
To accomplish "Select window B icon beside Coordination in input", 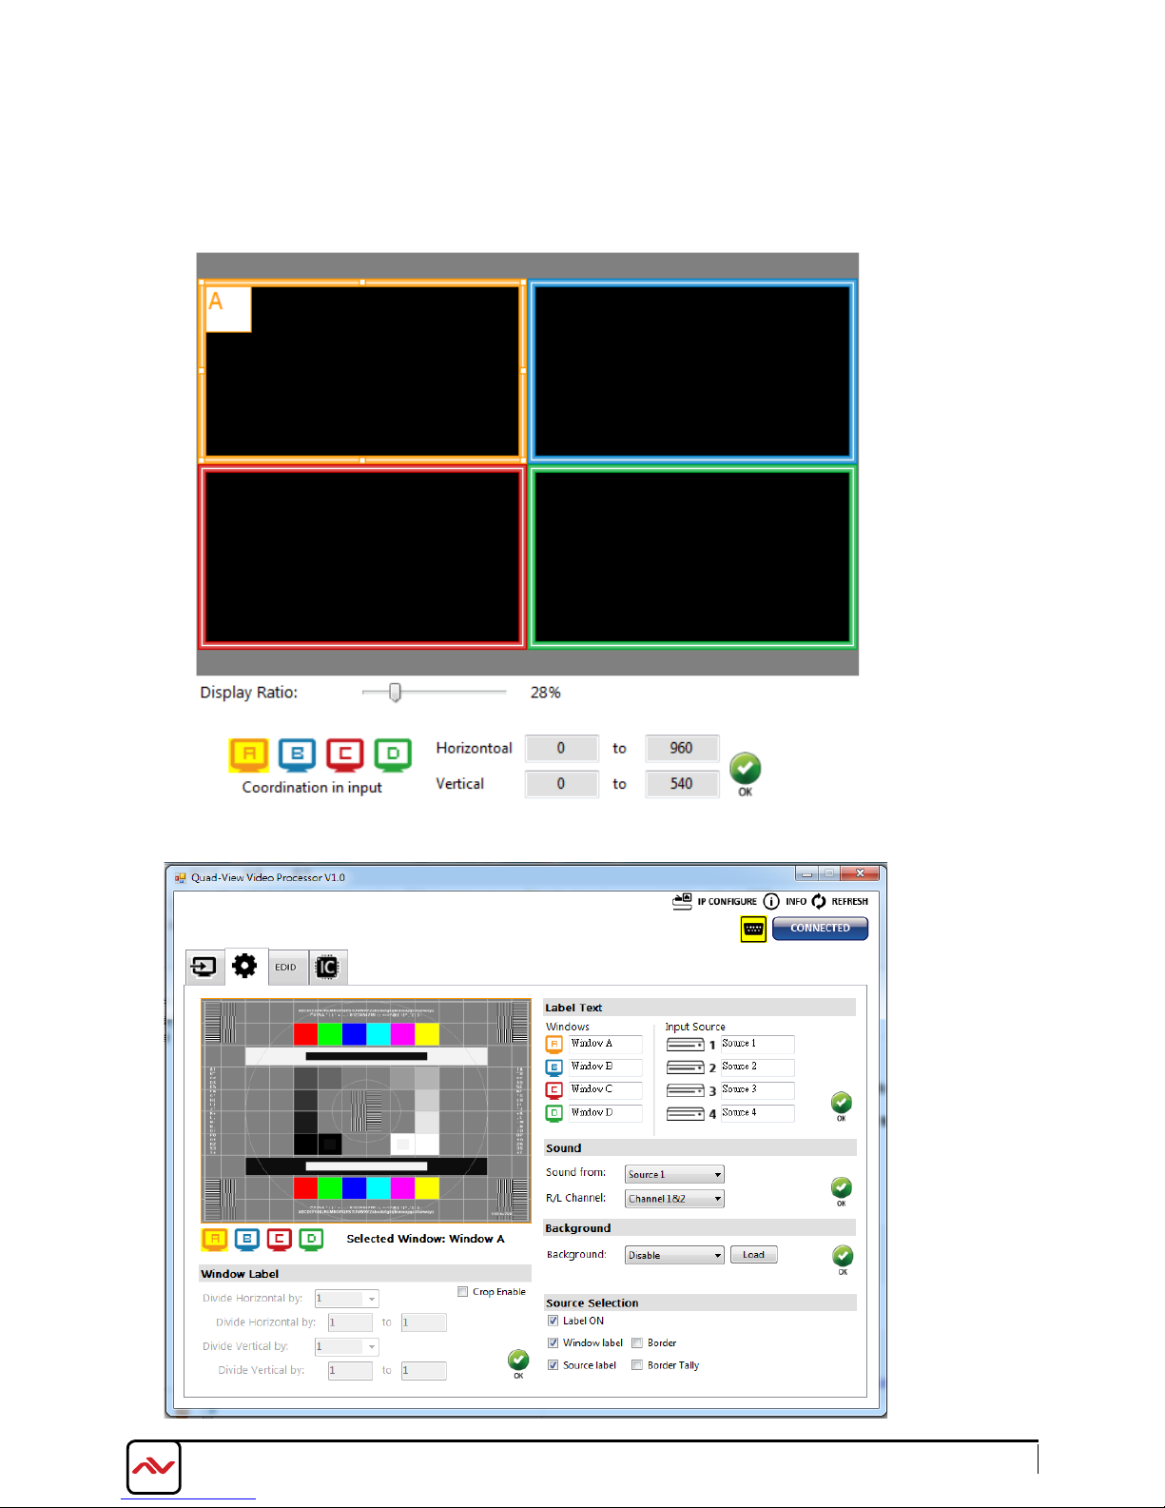I will pos(297,754).
